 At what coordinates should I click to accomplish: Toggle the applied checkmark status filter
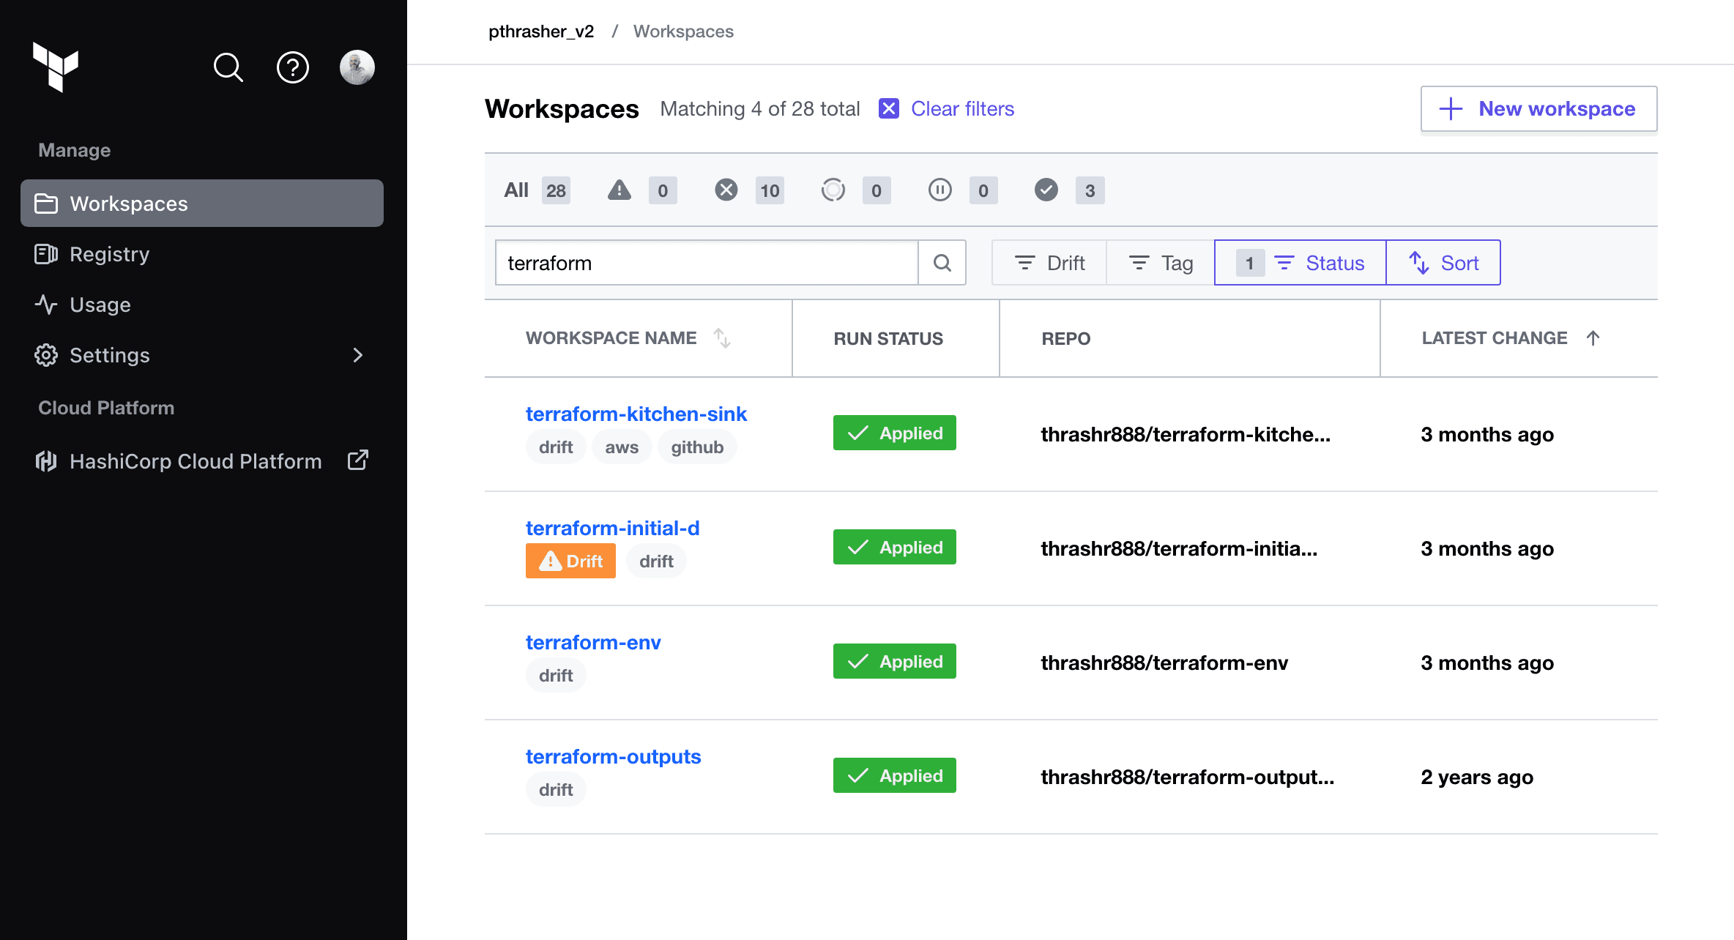coord(1046,190)
